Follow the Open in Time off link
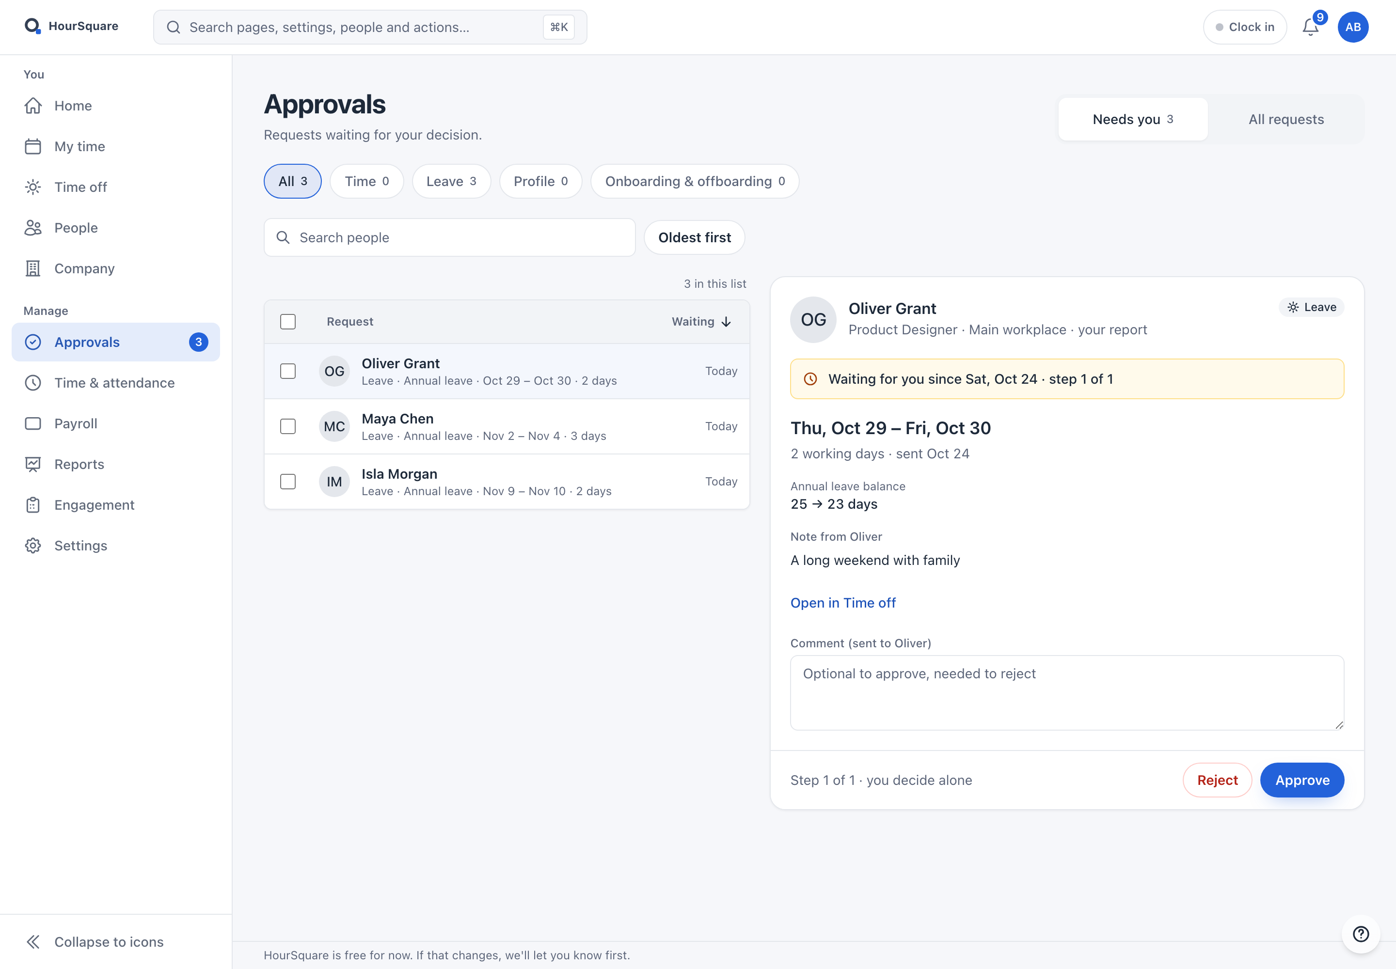Viewport: 1396px width, 969px height. tap(842, 603)
